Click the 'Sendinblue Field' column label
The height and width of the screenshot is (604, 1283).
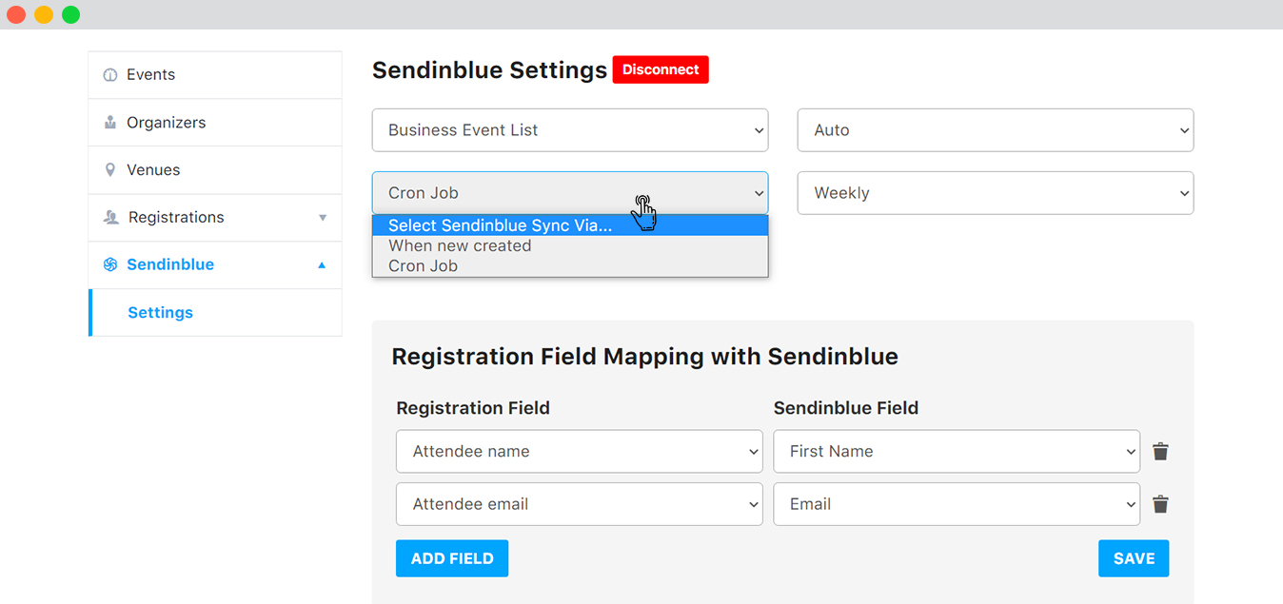tap(846, 408)
